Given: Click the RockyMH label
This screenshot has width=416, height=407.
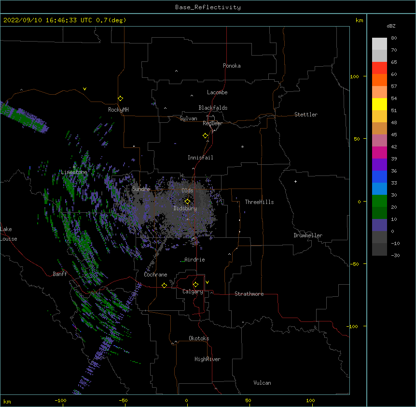Looking at the screenshot, I should [118, 110].
